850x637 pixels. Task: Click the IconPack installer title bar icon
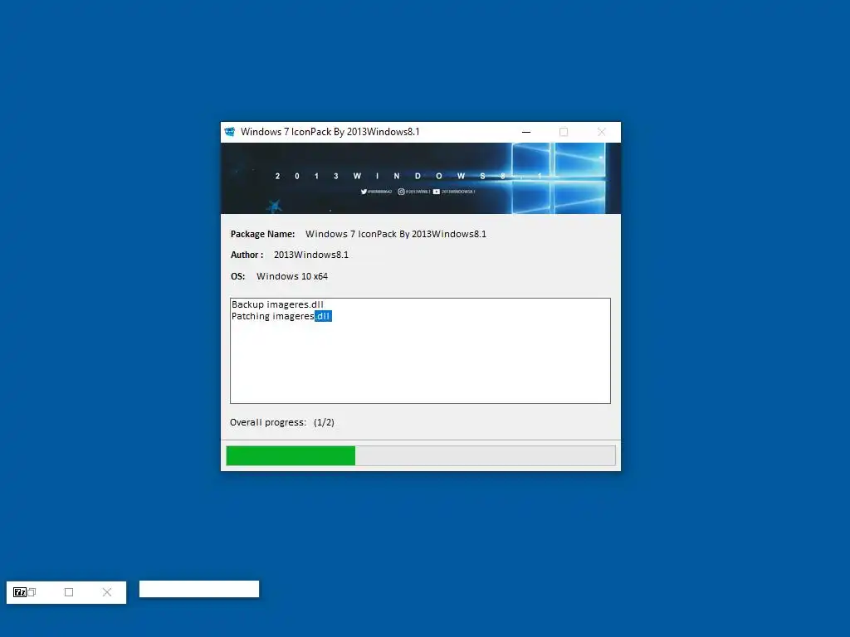[x=230, y=132]
